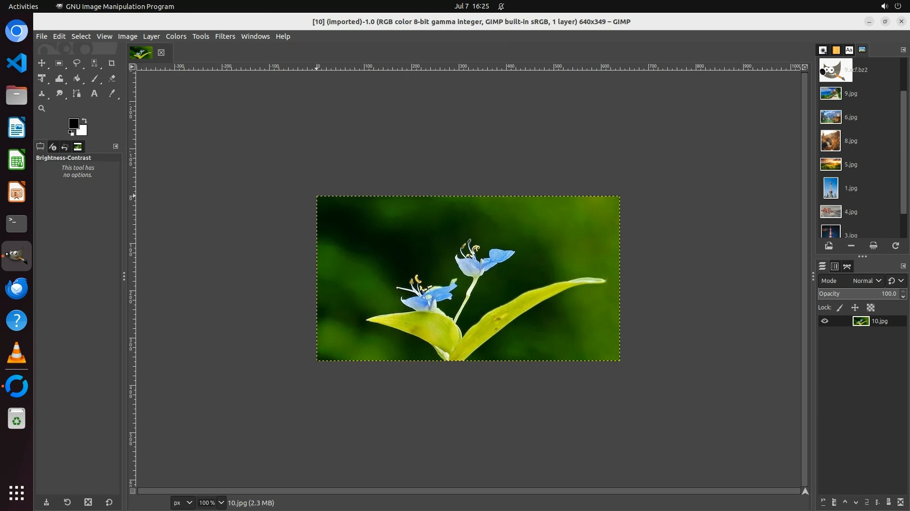Image resolution: width=910 pixels, height=511 pixels.
Task: Select the Color Picker eyedropper tool
Action: 112,94
